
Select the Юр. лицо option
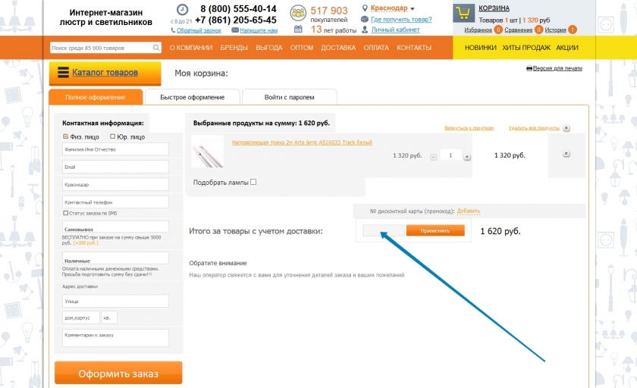[x=112, y=136]
